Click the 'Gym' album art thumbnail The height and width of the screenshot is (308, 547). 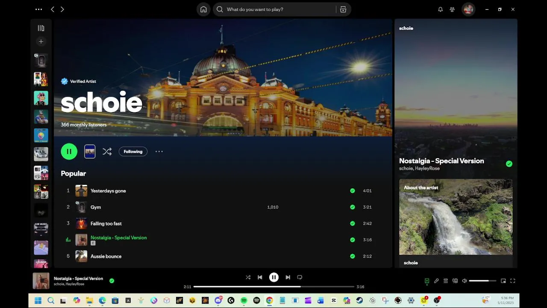tap(81, 207)
